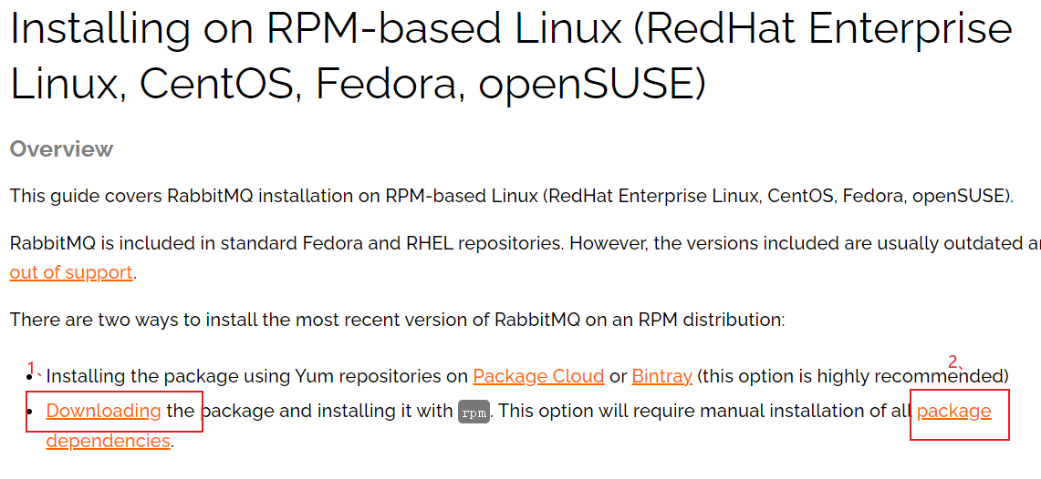Click the gray rpm code badge
The image size is (1041, 479).
point(474,413)
